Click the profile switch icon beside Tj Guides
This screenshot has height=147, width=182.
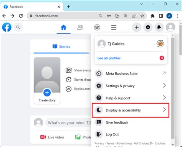(160, 44)
